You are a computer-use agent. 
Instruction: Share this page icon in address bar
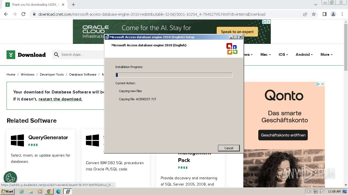305,14
